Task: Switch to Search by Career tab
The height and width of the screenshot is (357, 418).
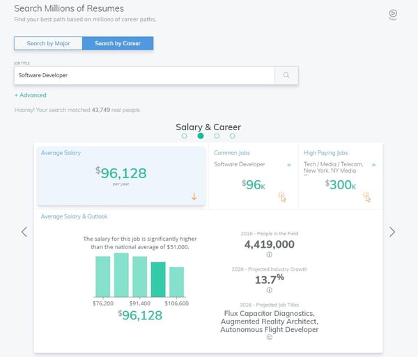Action: click(x=118, y=43)
